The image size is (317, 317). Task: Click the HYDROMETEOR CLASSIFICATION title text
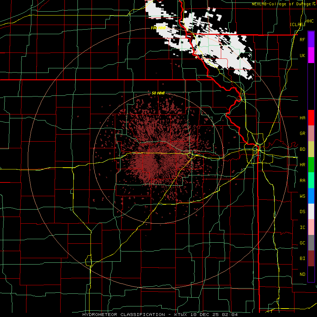(124, 315)
